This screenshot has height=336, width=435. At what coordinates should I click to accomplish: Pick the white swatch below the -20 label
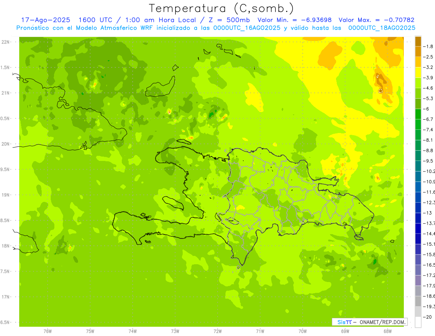[418, 322]
